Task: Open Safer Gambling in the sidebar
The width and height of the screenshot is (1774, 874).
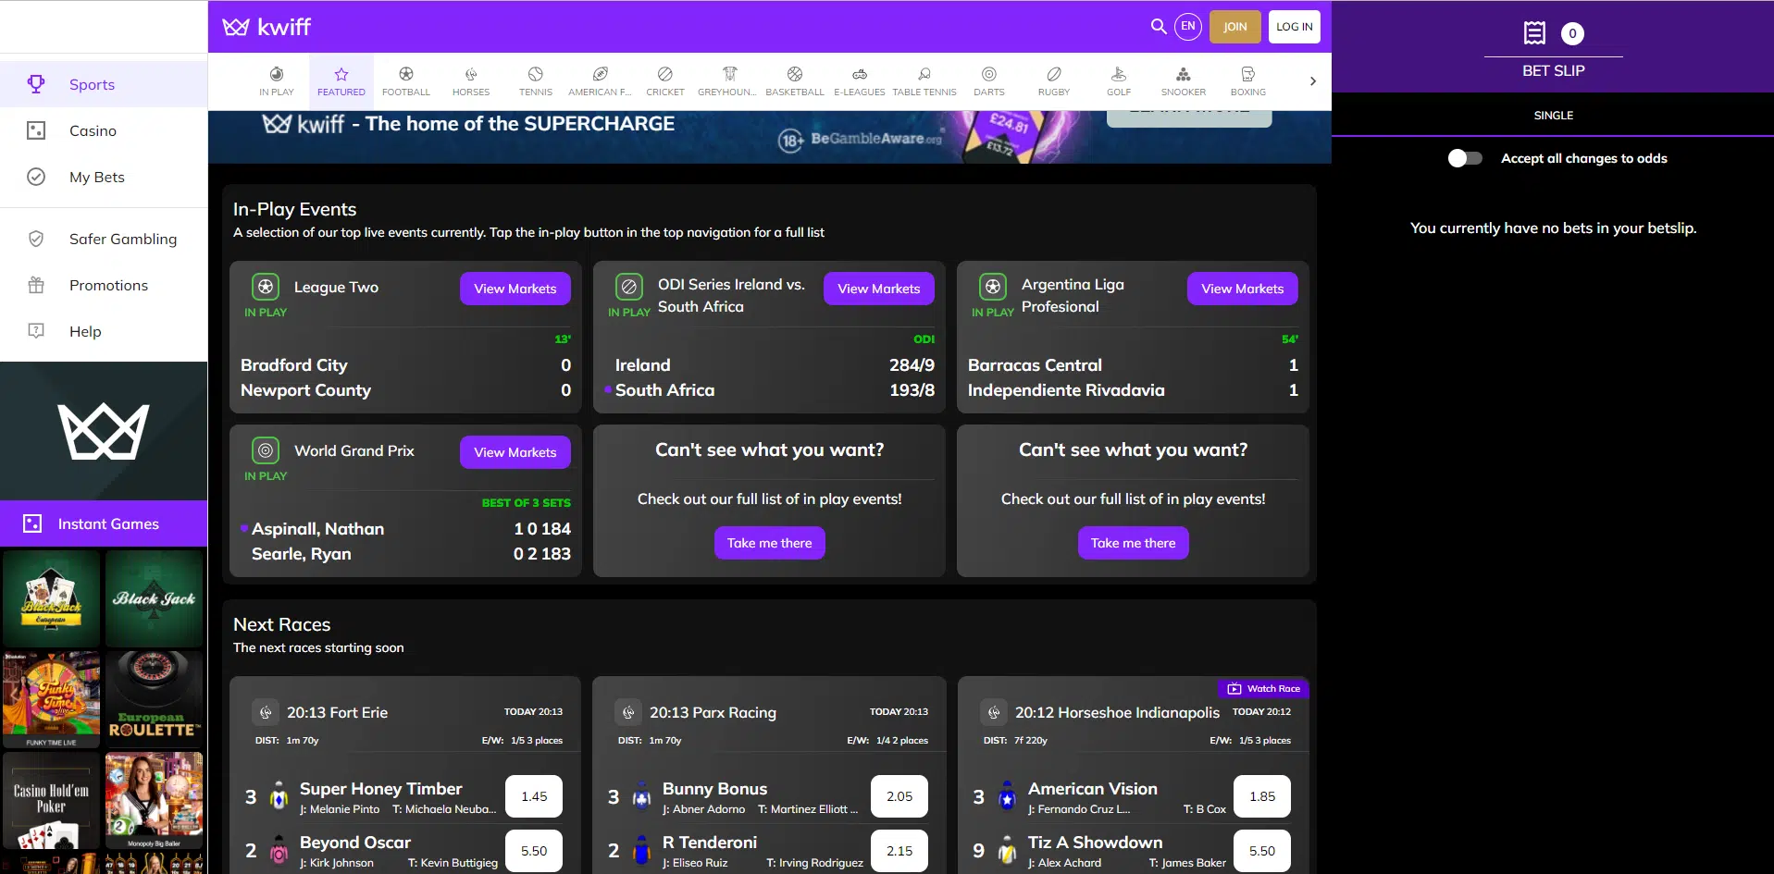Action: [x=104, y=239]
